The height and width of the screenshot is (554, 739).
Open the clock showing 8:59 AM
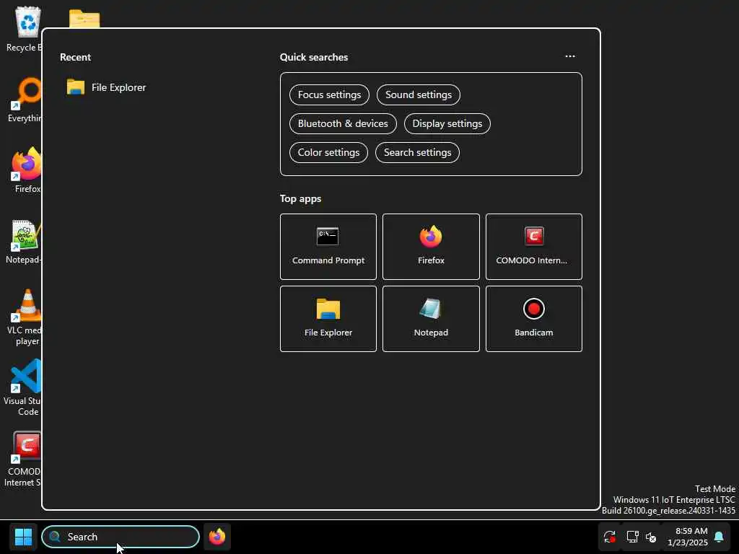(688, 537)
